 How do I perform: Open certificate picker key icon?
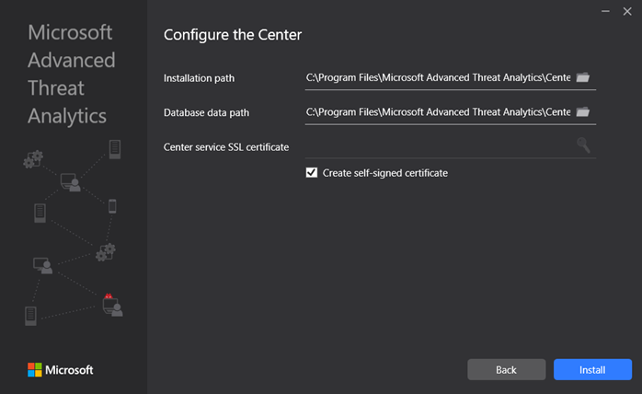tap(583, 145)
